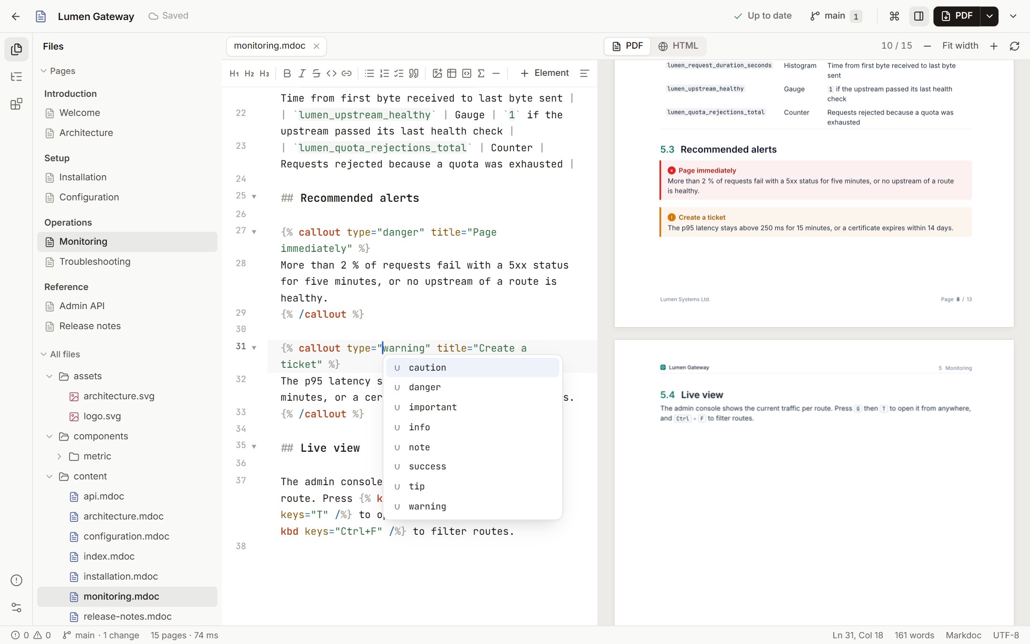Refresh the PDF preview

pyautogui.click(x=1014, y=46)
